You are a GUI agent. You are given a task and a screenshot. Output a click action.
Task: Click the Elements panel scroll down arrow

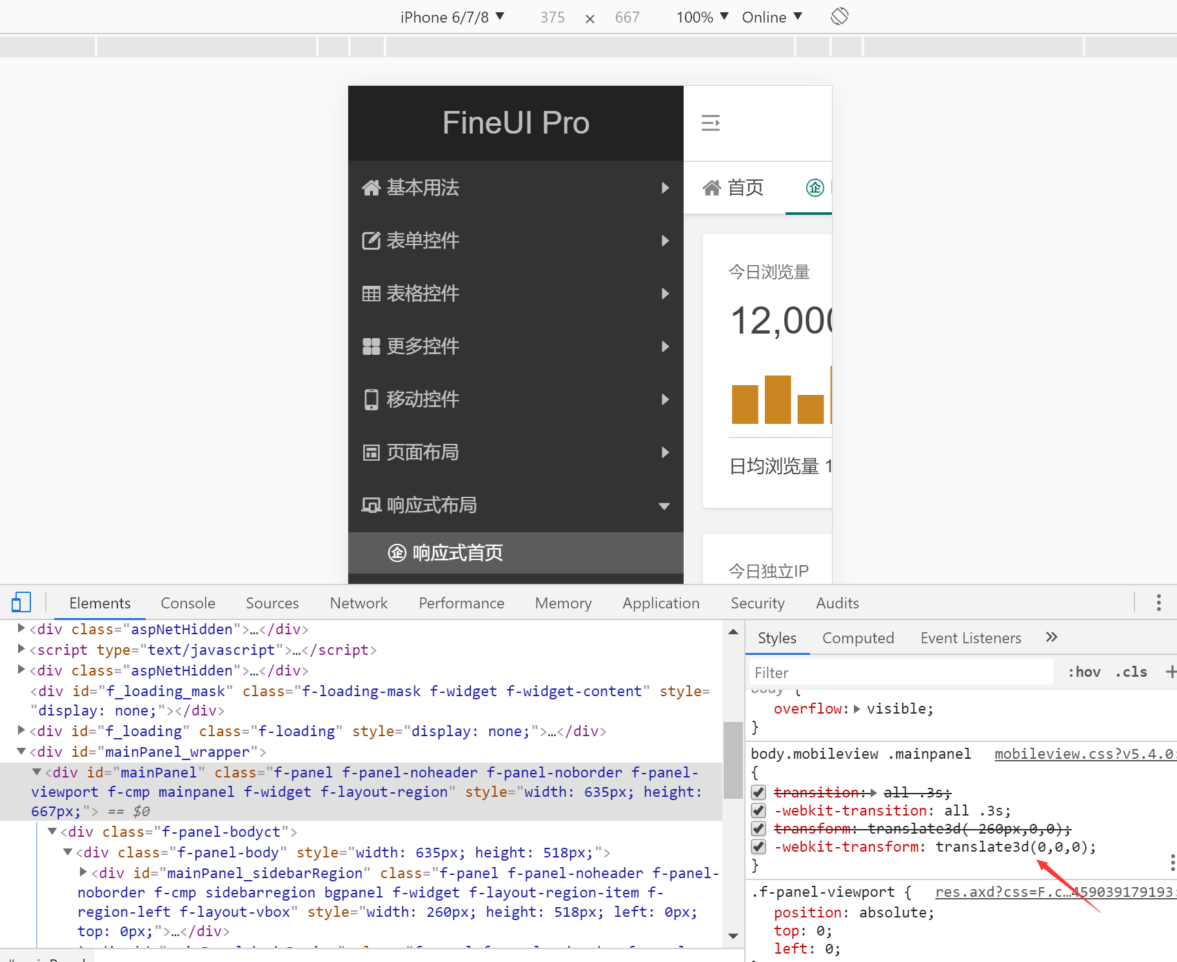click(733, 936)
